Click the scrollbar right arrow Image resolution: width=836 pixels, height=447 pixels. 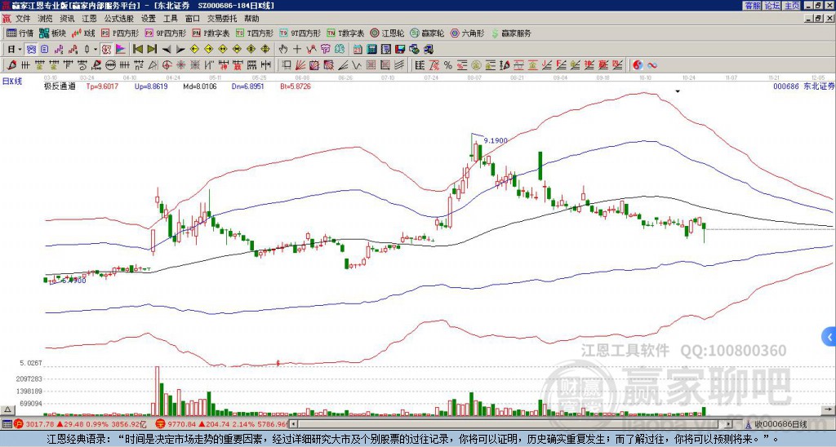tap(729, 424)
